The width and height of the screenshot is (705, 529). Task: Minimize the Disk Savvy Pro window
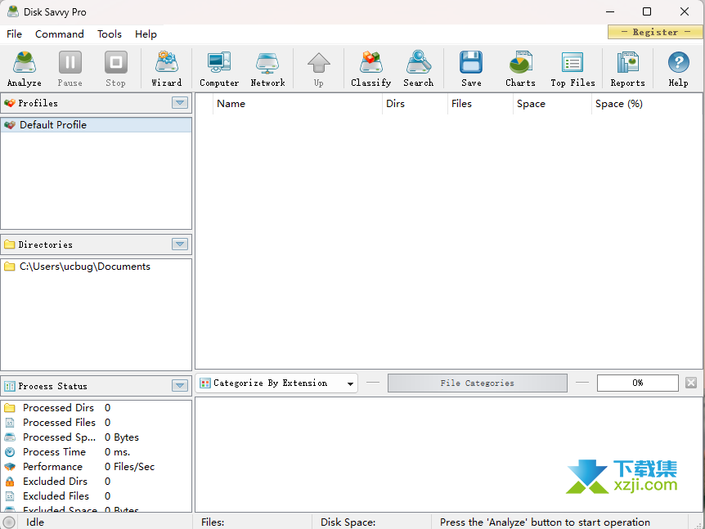(610, 11)
